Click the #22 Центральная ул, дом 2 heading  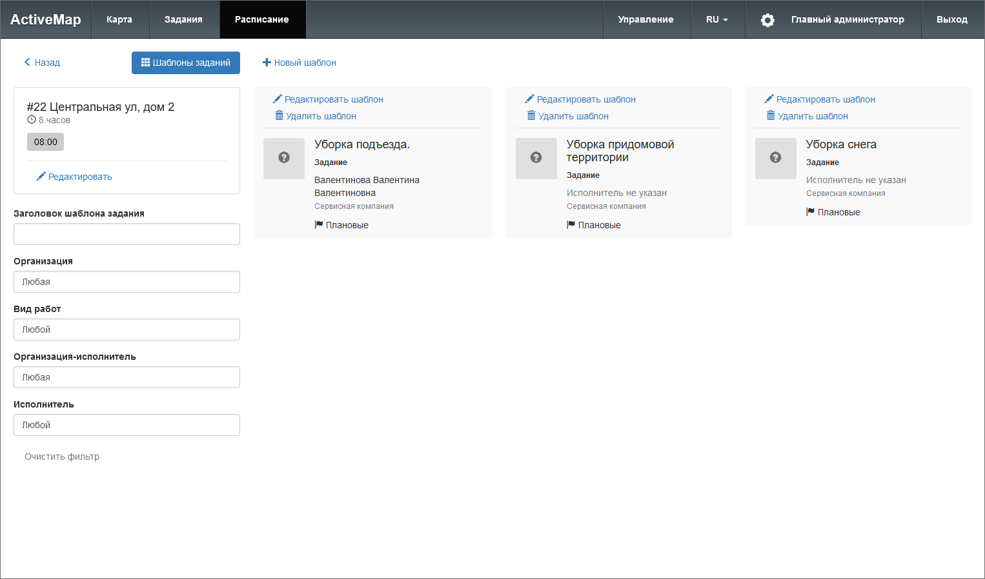[101, 107]
